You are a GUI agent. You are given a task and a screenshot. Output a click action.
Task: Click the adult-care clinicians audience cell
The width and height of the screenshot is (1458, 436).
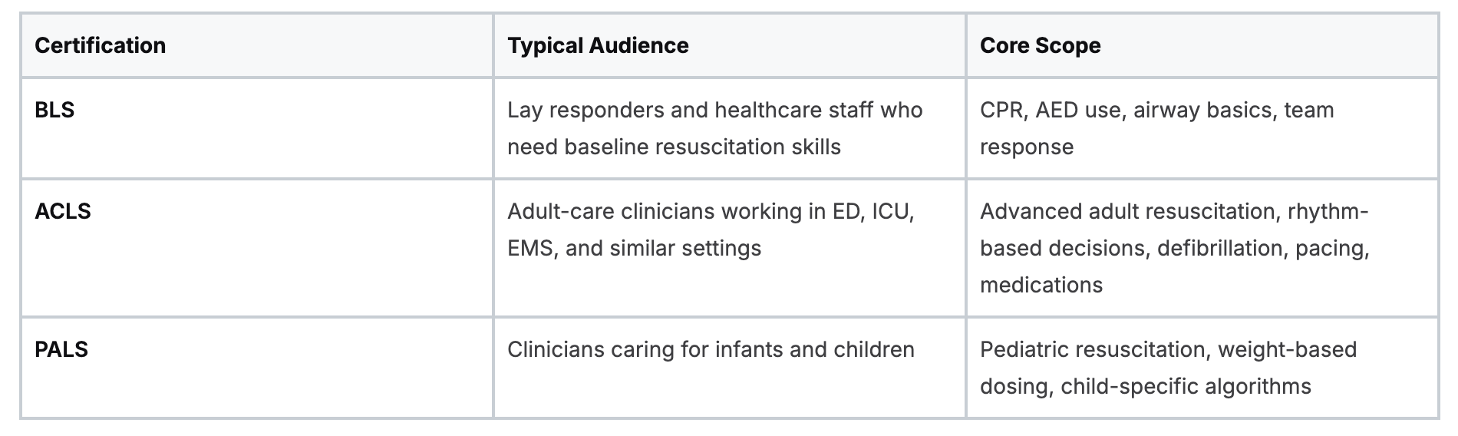click(x=729, y=248)
